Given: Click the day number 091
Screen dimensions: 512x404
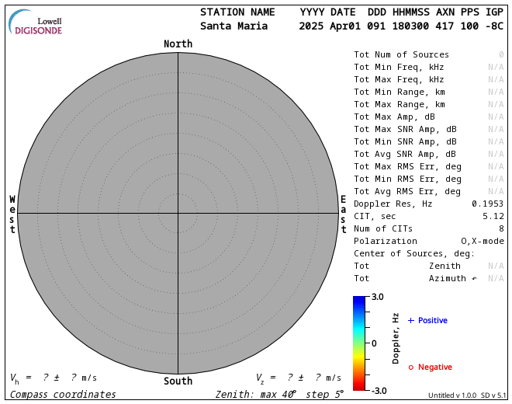Looking at the screenshot, I should pos(376,26).
